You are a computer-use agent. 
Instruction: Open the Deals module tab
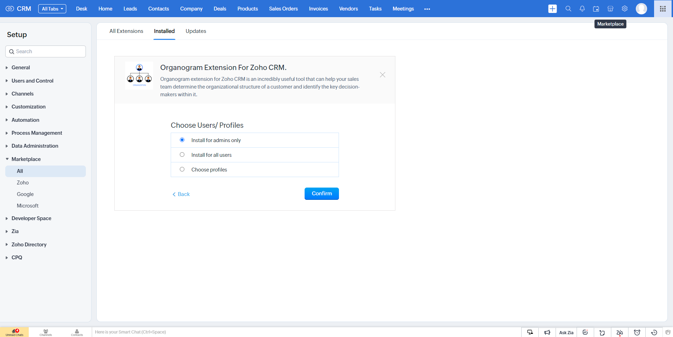tap(220, 9)
